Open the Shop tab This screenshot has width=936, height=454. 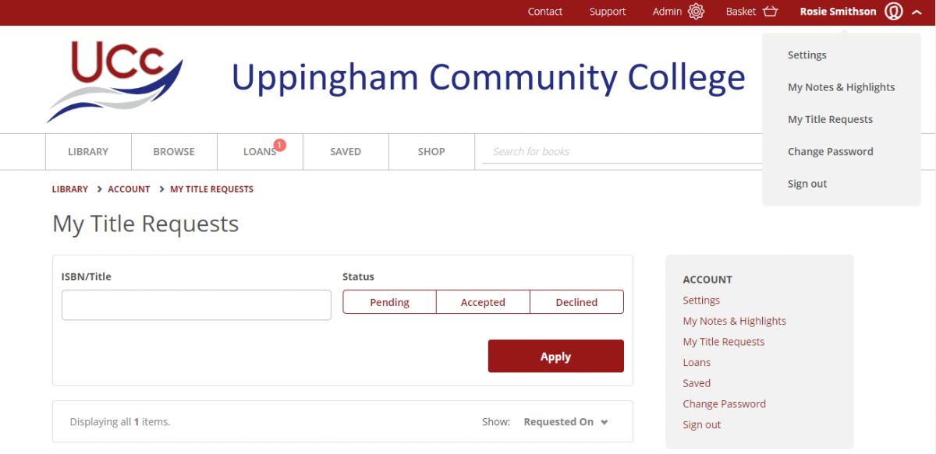pyautogui.click(x=431, y=152)
